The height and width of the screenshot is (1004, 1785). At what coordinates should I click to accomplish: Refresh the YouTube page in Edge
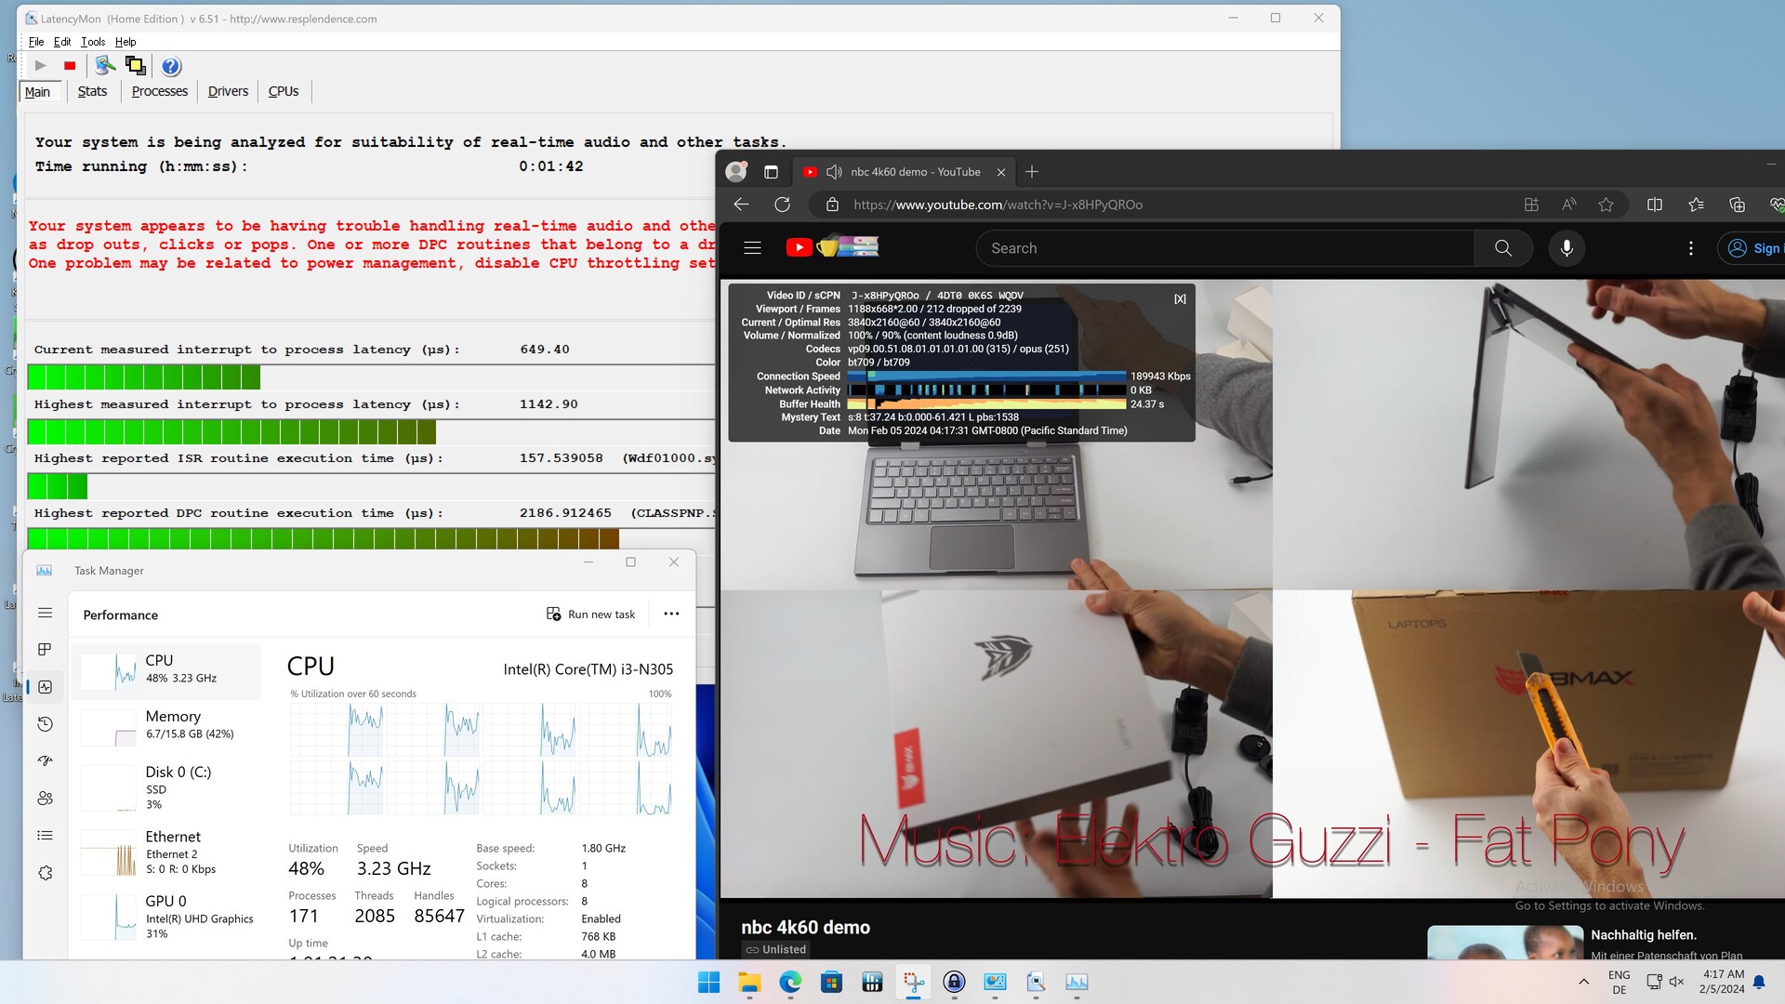coord(782,205)
